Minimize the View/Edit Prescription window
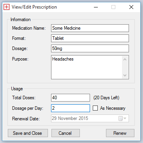The width and height of the screenshot is (143, 143). click(x=96, y=7)
